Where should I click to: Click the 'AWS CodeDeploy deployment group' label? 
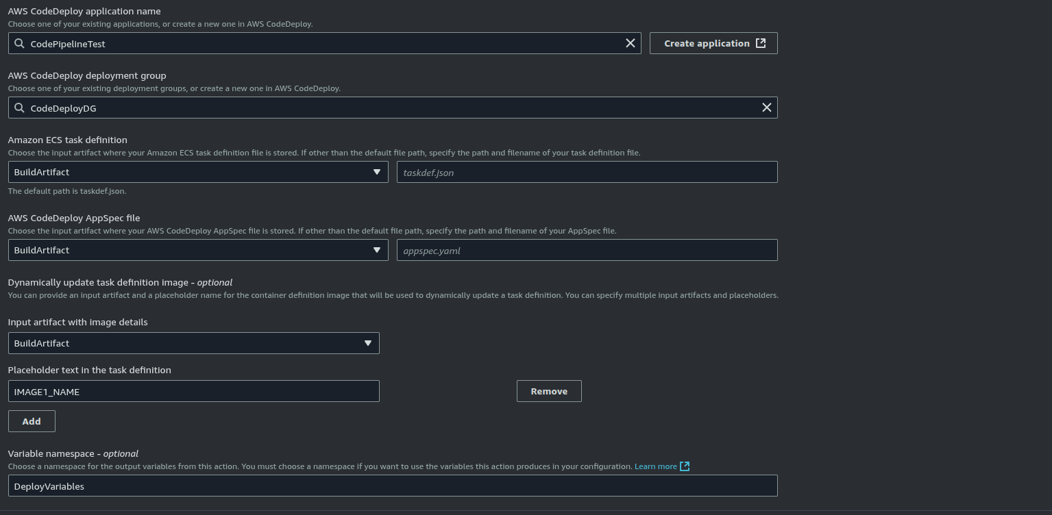(x=87, y=75)
